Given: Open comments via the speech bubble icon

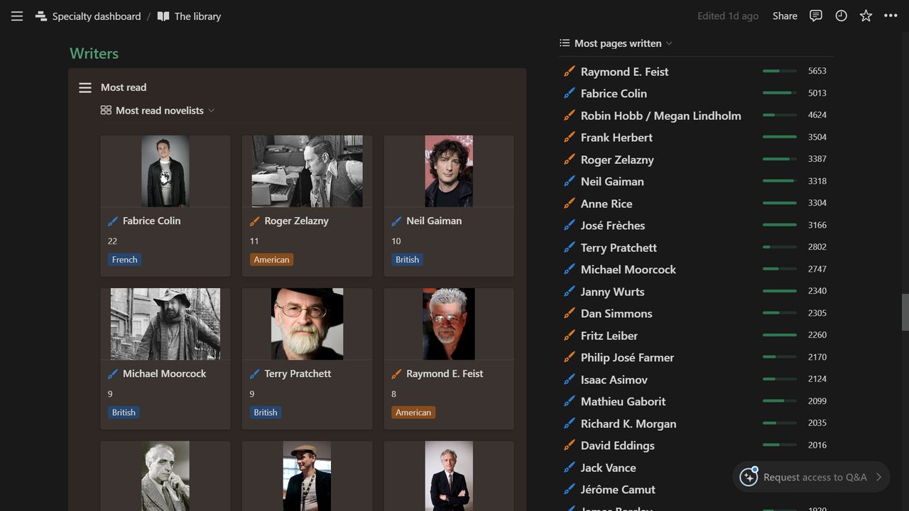Looking at the screenshot, I should [815, 16].
